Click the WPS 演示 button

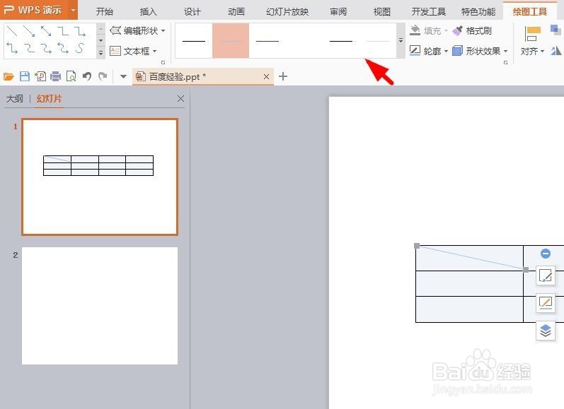point(34,10)
